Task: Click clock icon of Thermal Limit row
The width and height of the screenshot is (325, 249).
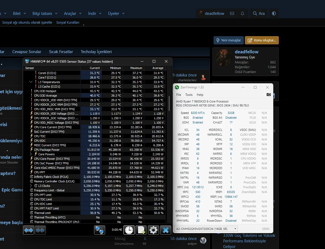Action: (31, 213)
